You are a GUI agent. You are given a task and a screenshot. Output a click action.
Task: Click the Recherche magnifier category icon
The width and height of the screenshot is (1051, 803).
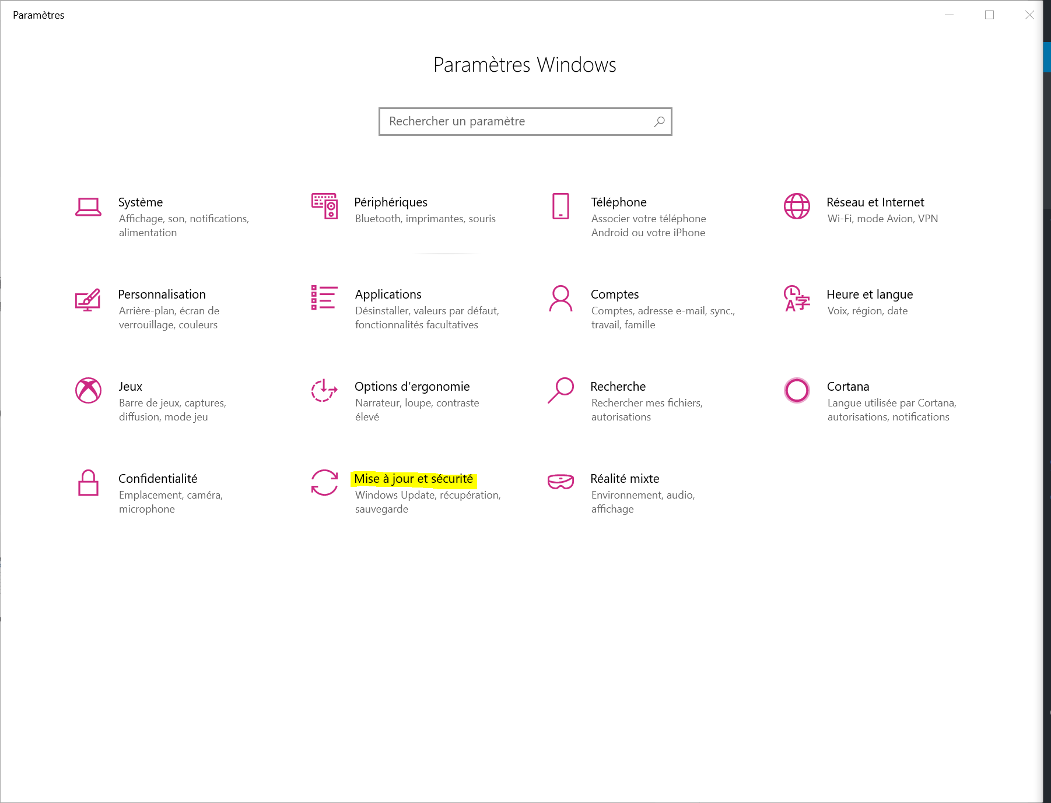coord(560,390)
